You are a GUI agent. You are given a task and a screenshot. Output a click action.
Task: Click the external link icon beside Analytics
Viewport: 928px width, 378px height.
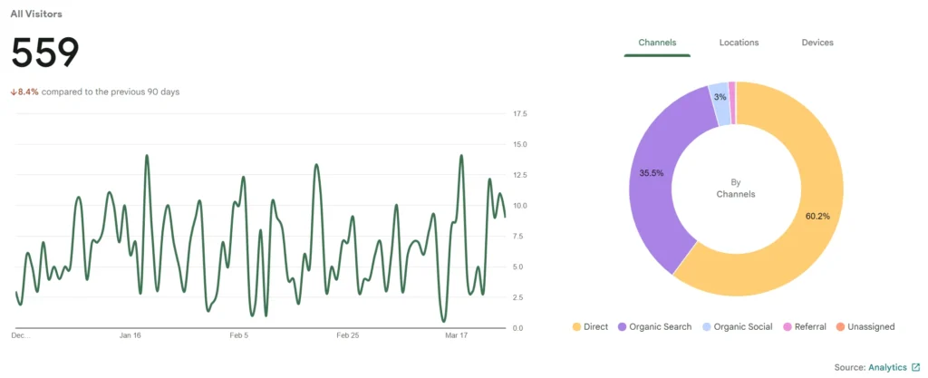pos(915,367)
